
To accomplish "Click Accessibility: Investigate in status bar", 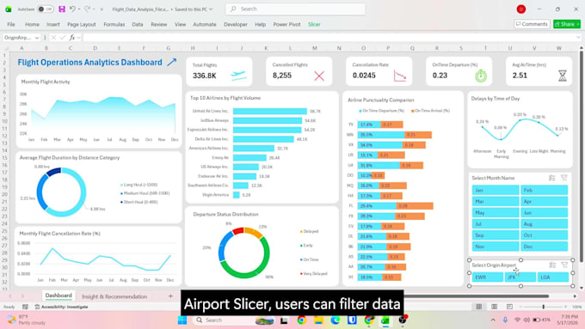I will [62, 307].
